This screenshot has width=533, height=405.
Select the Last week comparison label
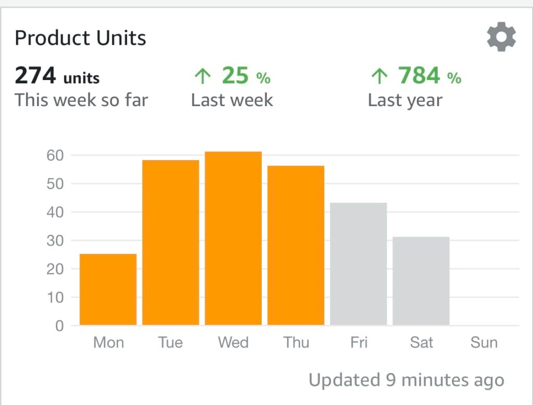coord(232,100)
